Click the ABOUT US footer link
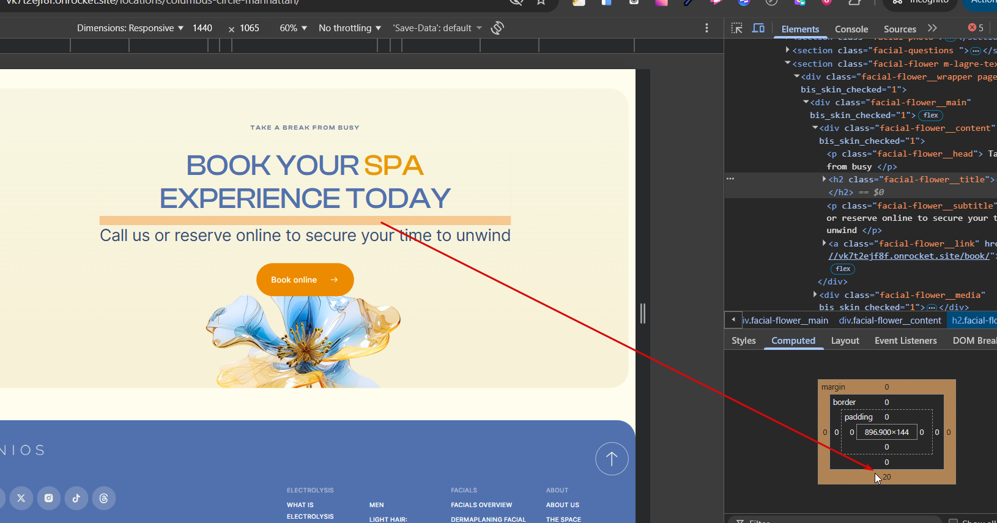Viewport: 997px width, 523px height. tap(562, 505)
